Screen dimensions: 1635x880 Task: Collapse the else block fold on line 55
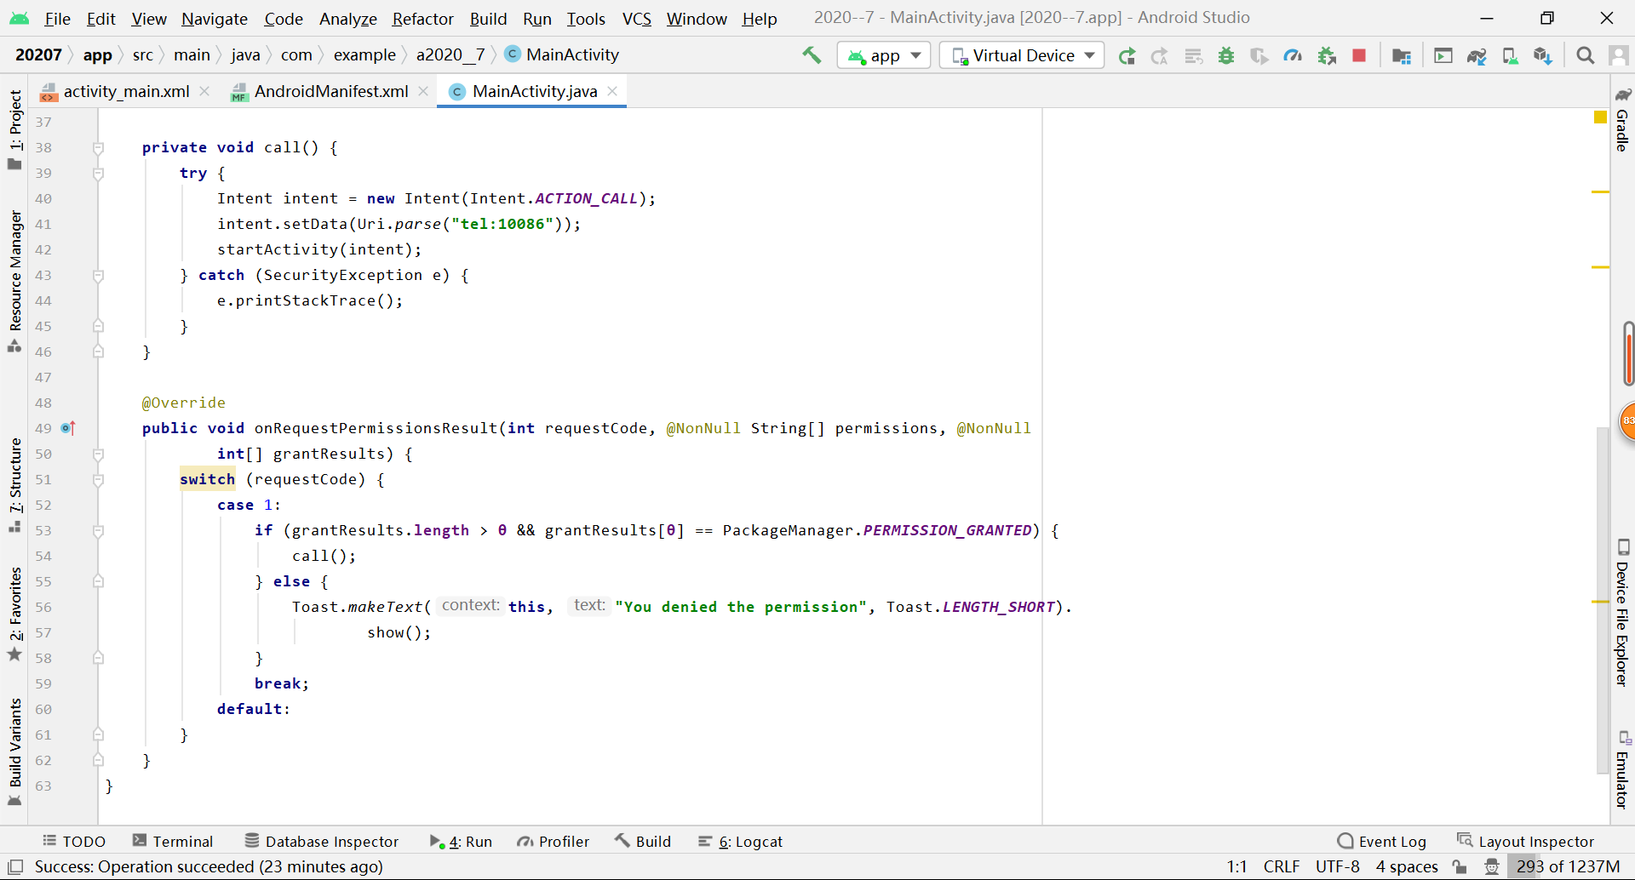pyautogui.click(x=98, y=581)
